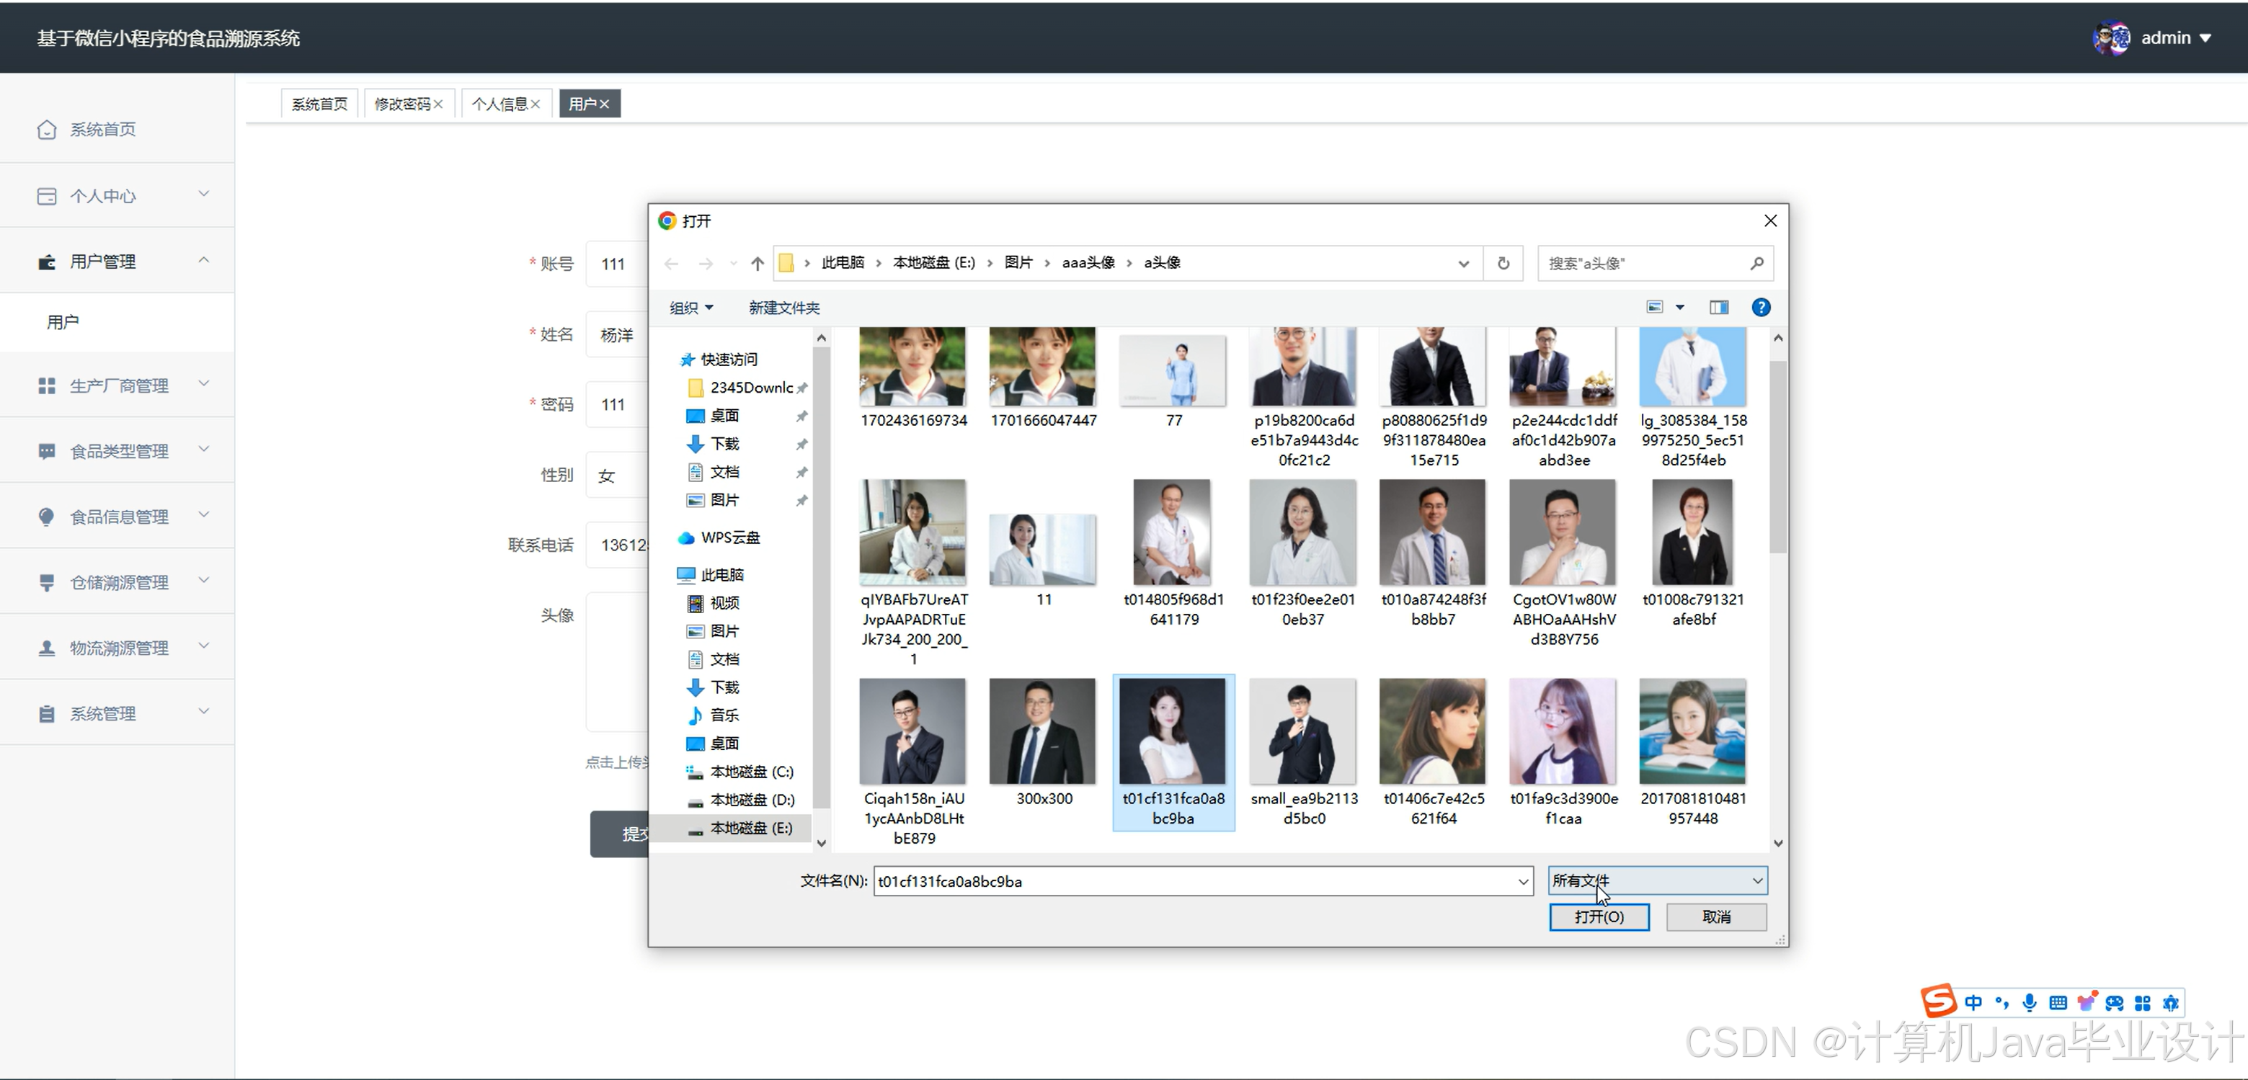
Task: Open the 所有文件 file type dropdown
Action: tap(1657, 880)
